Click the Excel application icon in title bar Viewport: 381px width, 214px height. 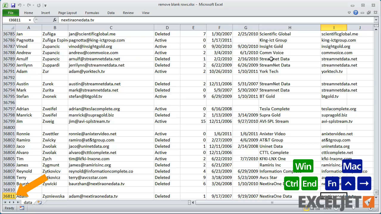(5, 5)
